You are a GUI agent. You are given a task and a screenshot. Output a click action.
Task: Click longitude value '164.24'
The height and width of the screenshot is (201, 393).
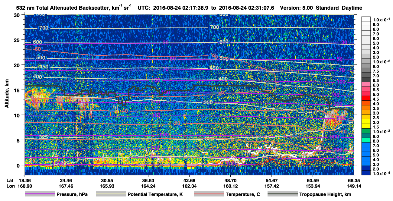tap(148, 186)
